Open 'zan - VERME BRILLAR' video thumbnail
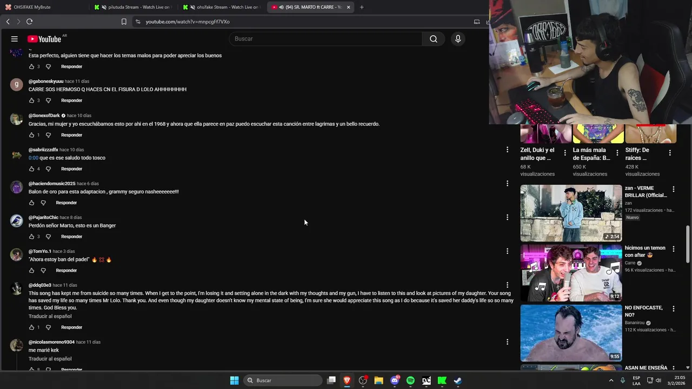Image resolution: width=692 pixels, height=389 pixels. pyautogui.click(x=571, y=213)
